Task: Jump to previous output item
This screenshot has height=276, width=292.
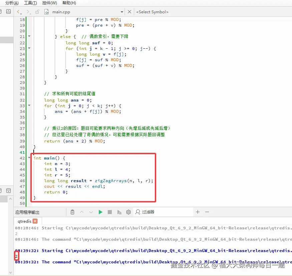Action: [82, 212]
